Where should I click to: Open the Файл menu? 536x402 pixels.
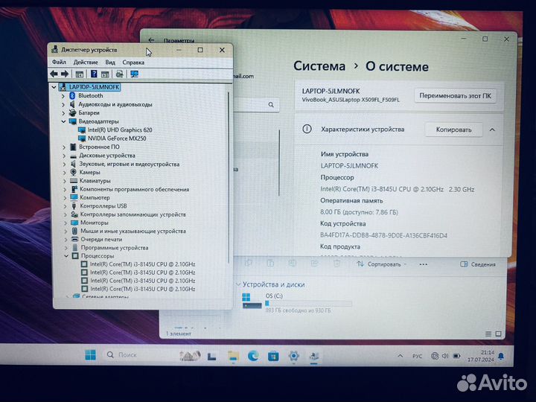(x=59, y=63)
